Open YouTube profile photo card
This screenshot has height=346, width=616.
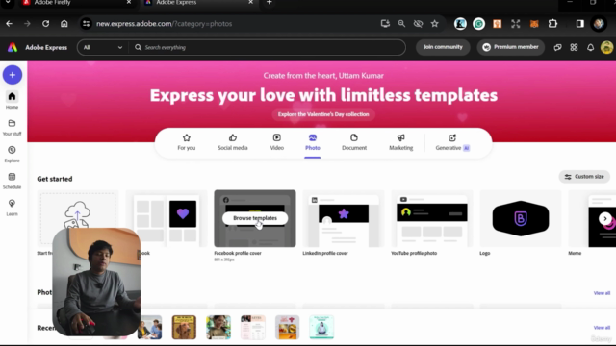(x=432, y=218)
